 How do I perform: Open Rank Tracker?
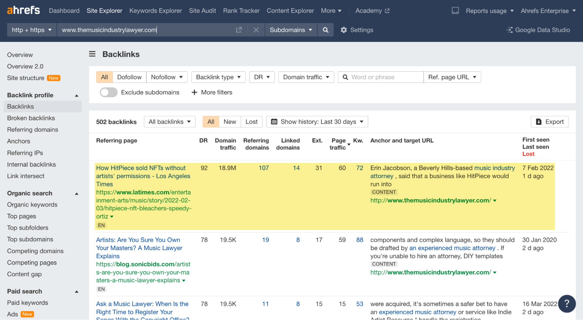point(241,11)
